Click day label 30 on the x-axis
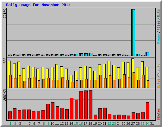162x127 pixels. tap(147, 124)
